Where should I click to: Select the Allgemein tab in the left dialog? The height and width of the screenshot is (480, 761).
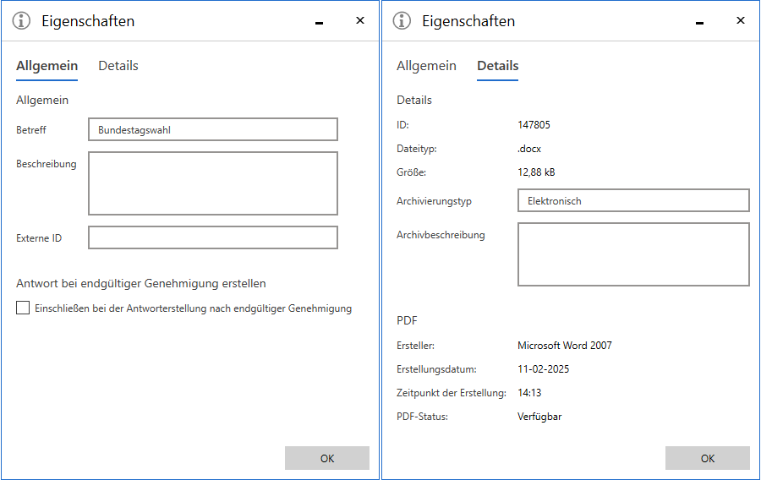pos(47,66)
